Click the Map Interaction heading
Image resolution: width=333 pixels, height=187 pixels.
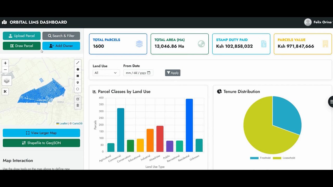click(18, 161)
